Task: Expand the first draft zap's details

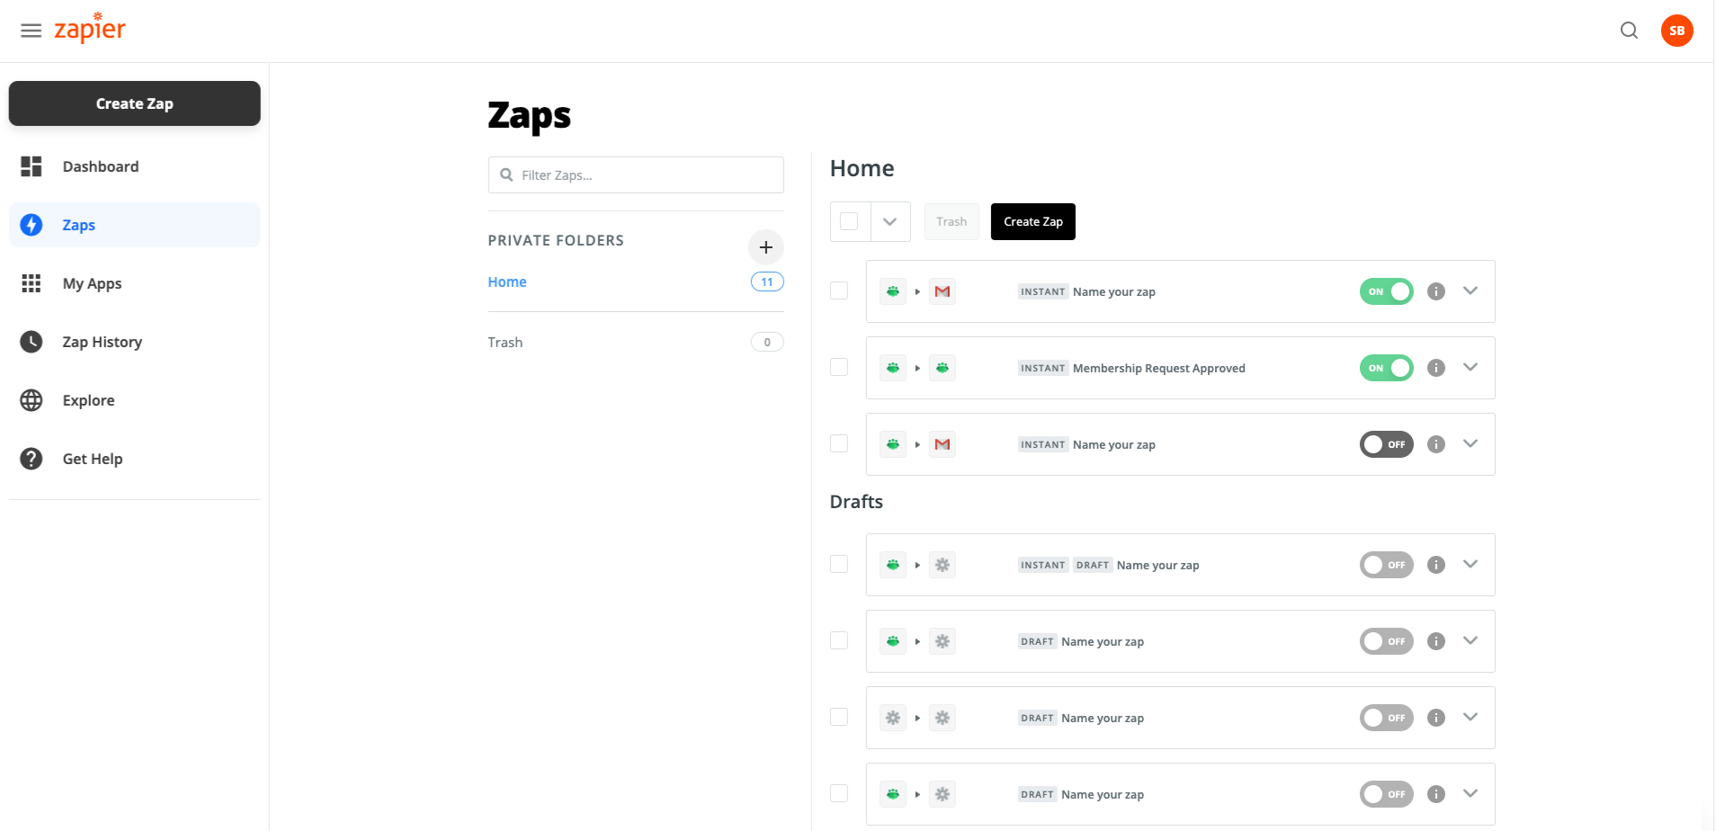Action: coord(1471,564)
